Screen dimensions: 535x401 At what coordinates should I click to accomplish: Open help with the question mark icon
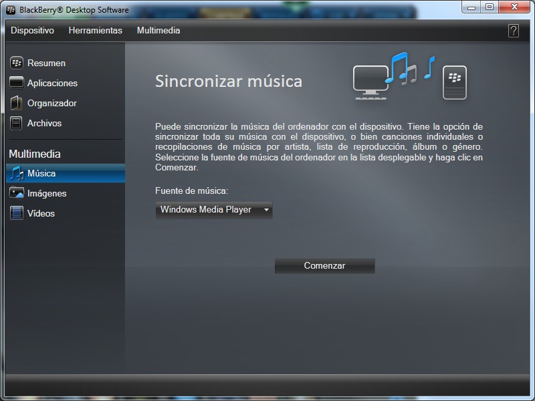[x=513, y=31]
